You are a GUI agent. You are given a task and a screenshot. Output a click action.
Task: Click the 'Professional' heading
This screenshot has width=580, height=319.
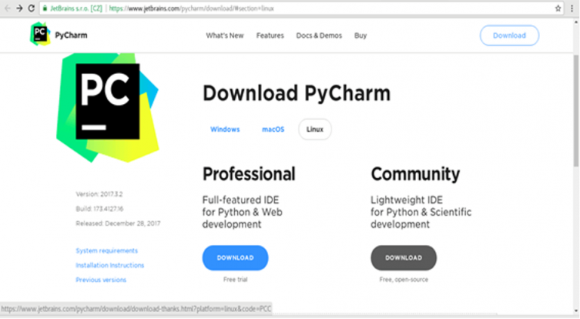tap(249, 174)
